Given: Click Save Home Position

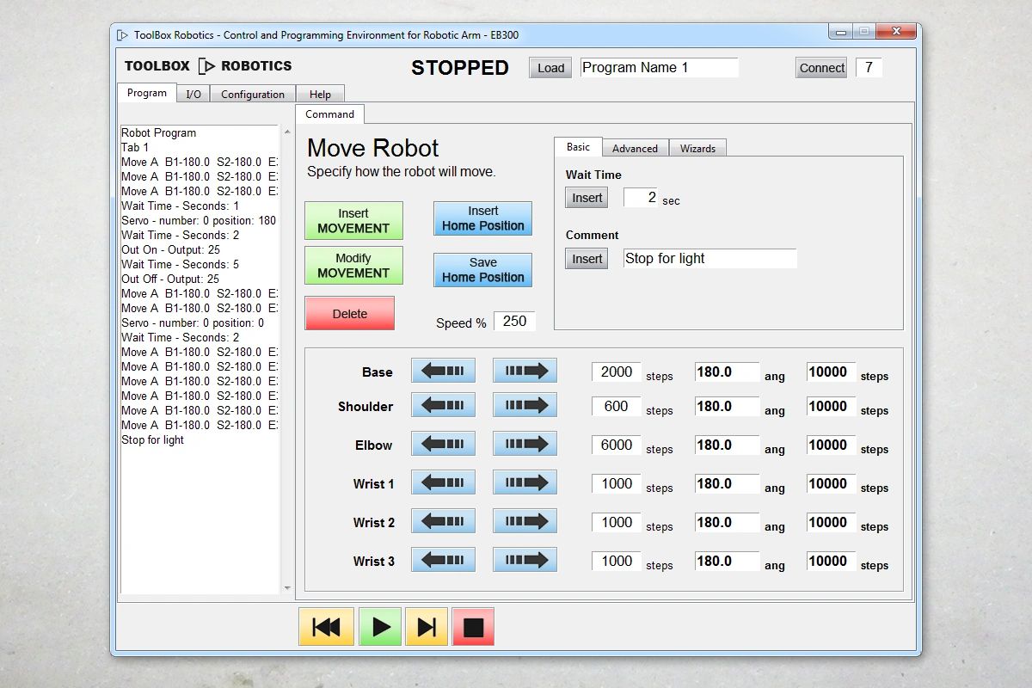Looking at the screenshot, I should click(482, 269).
